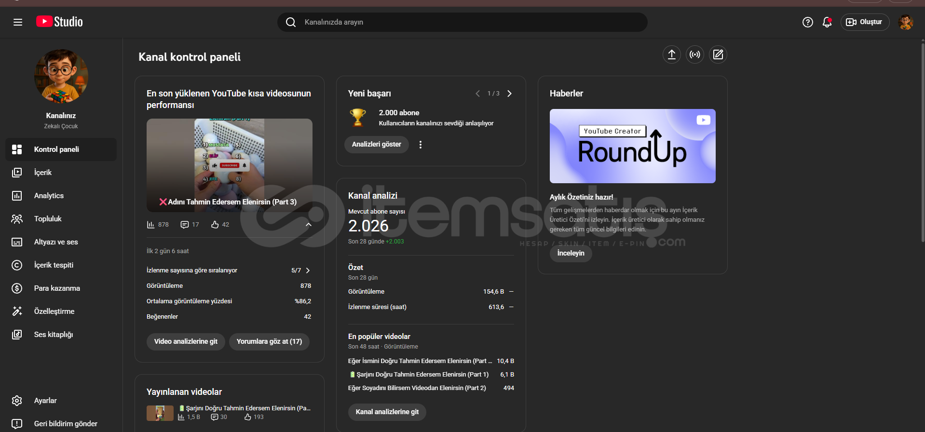Image resolution: width=925 pixels, height=432 pixels.
Task: Click the create post pencil icon
Action: tap(718, 54)
